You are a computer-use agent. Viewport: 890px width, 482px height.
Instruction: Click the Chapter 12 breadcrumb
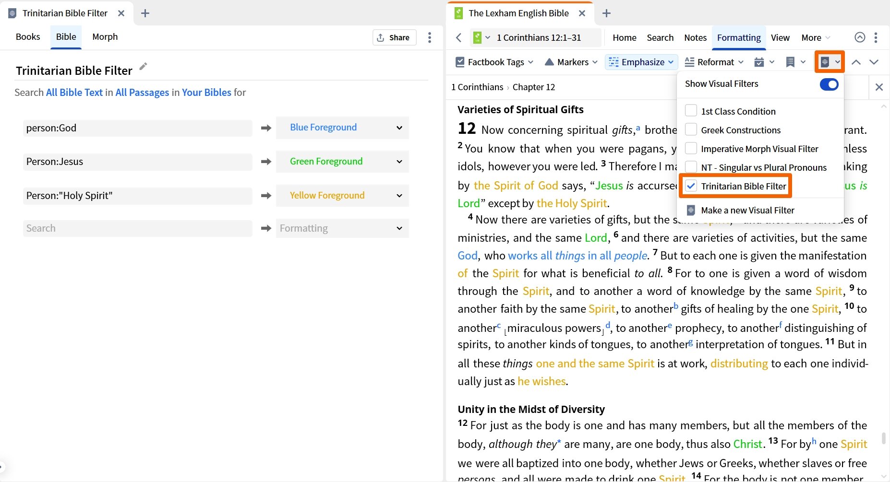pyautogui.click(x=534, y=87)
